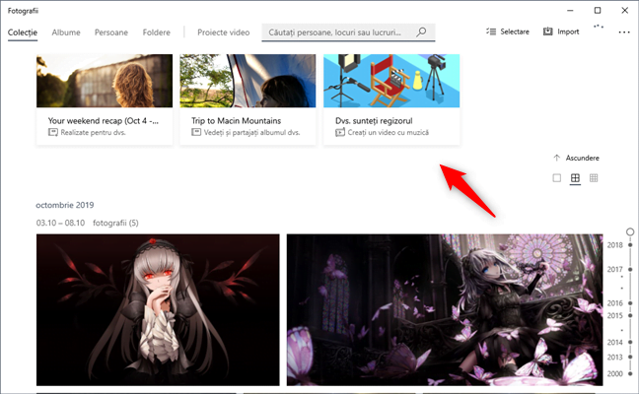
Task: Select the small grid view icon
Action: point(594,178)
